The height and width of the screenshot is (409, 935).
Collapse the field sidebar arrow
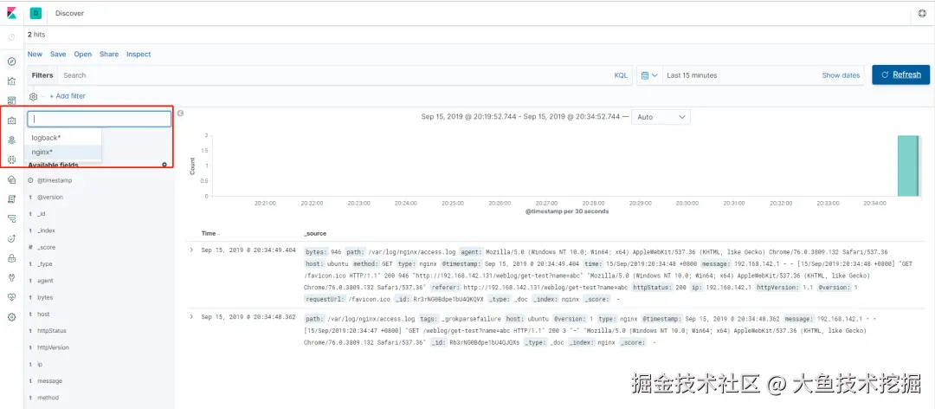pos(180,114)
